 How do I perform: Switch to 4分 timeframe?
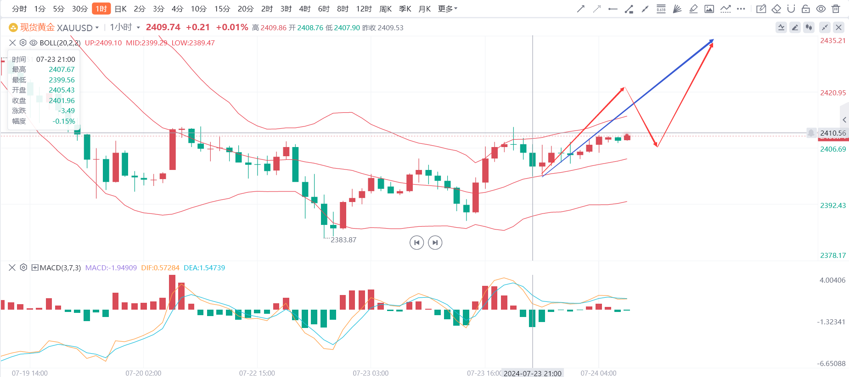point(177,9)
